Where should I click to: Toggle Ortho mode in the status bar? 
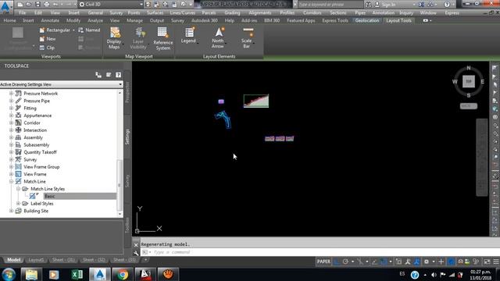(337, 261)
